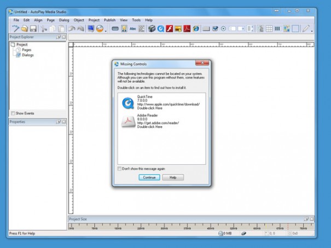Viewport: 331px width, 248px height.
Task: Close the Project Size panel
Action: tap(312, 219)
